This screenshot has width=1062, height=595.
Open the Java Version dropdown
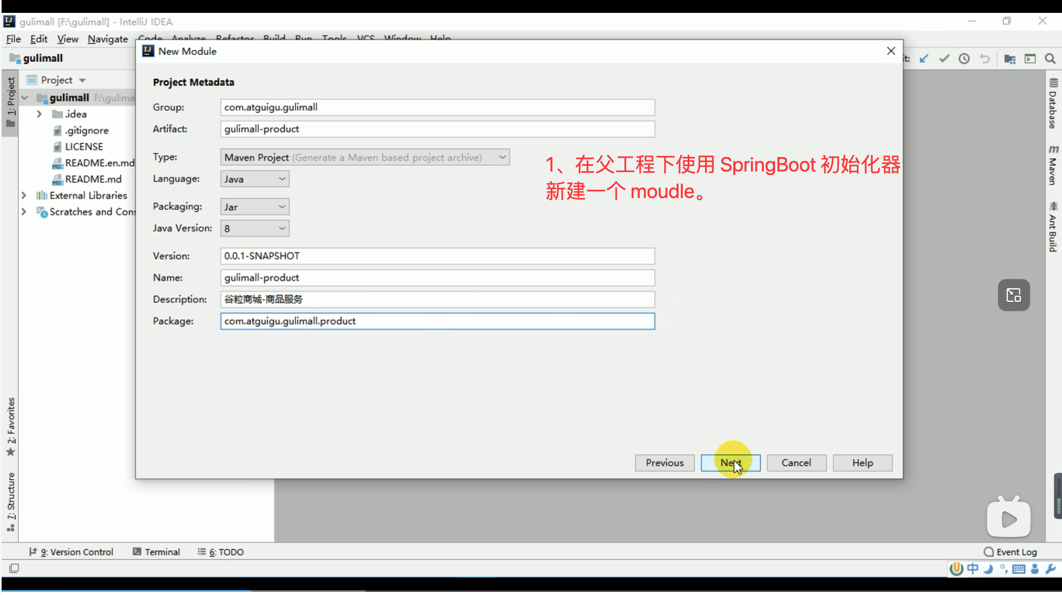pyautogui.click(x=254, y=228)
